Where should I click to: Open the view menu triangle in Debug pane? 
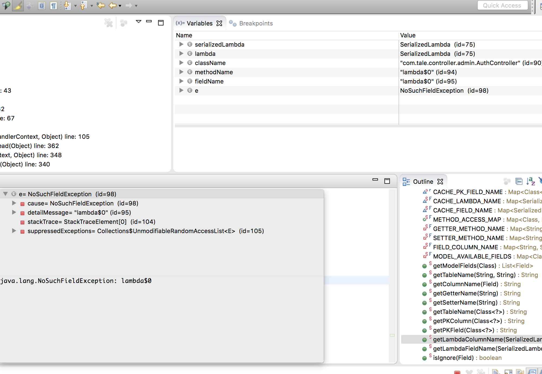(x=139, y=22)
